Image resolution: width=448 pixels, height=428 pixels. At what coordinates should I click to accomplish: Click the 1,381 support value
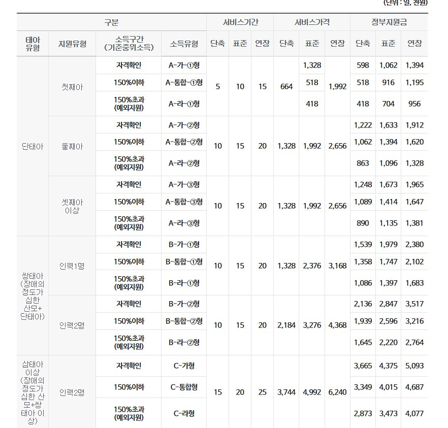414,223
